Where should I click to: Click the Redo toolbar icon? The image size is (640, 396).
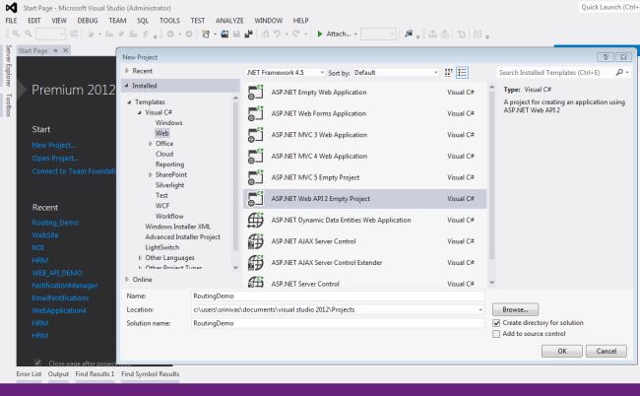point(296,33)
